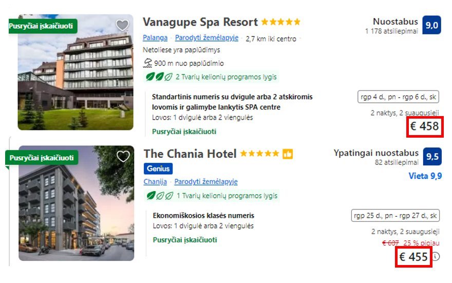
Task: Open the Chanija location link
Action: [155, 182]
